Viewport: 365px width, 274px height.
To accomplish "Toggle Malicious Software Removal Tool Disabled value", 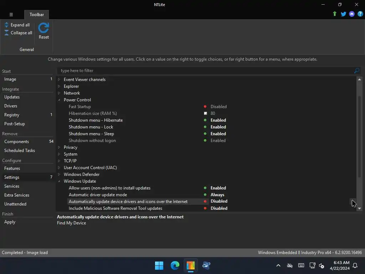I will click(219, 208).
